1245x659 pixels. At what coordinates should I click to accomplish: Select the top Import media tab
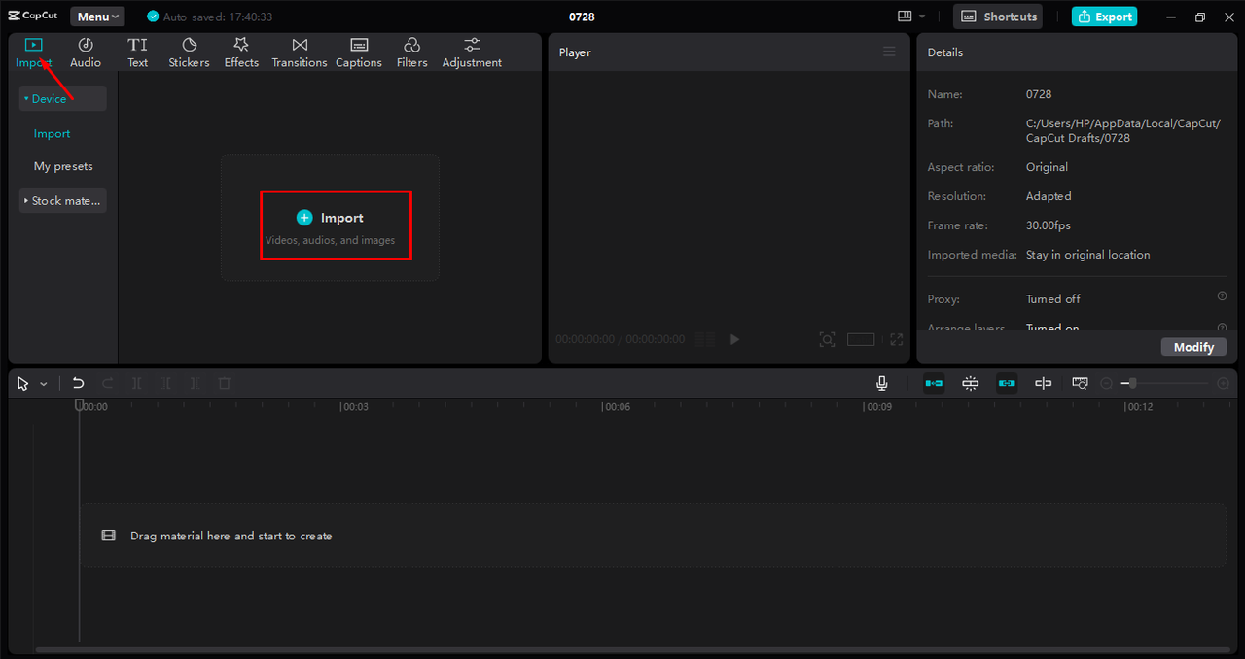point(34,52)
